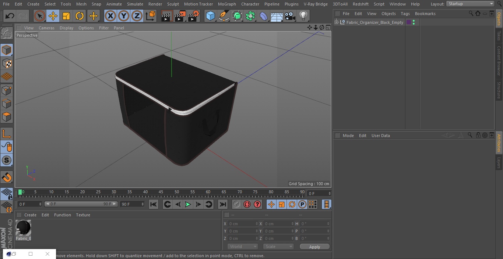Open the Simulate menu
503x259 pixels.
coord(135,4)
